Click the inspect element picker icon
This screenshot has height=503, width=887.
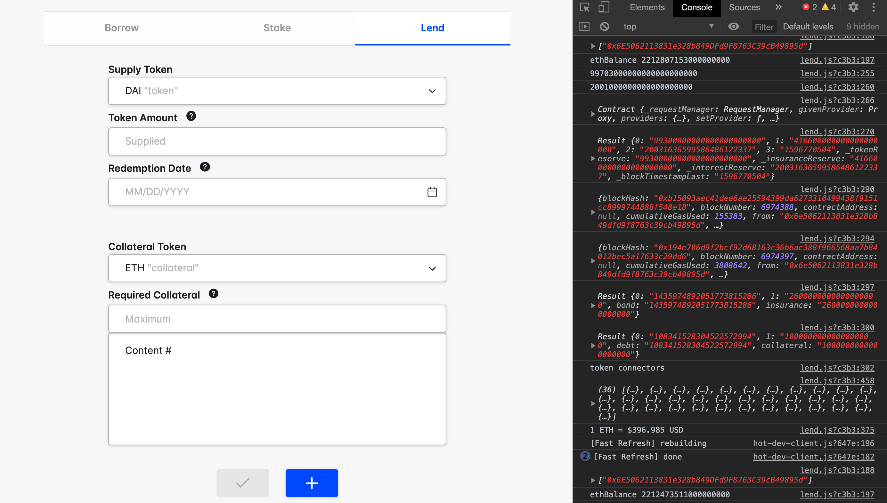[585, 7]
